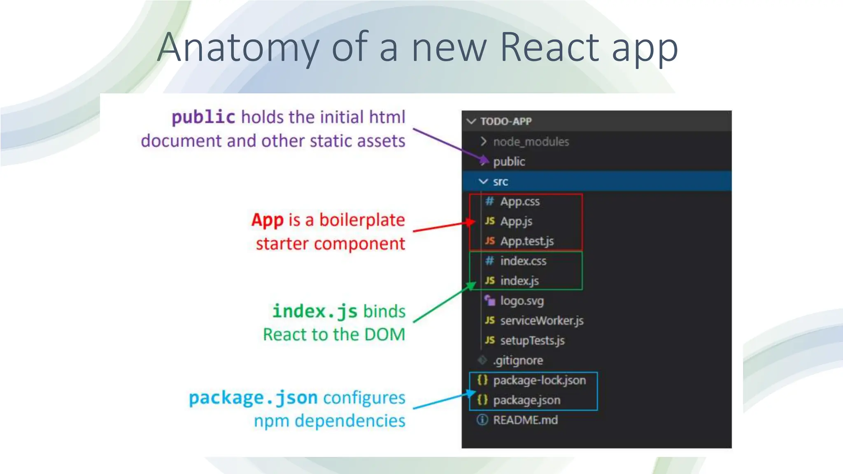843x474 pixels.
Task: Open the README.md file
Action: coord(525,420)
